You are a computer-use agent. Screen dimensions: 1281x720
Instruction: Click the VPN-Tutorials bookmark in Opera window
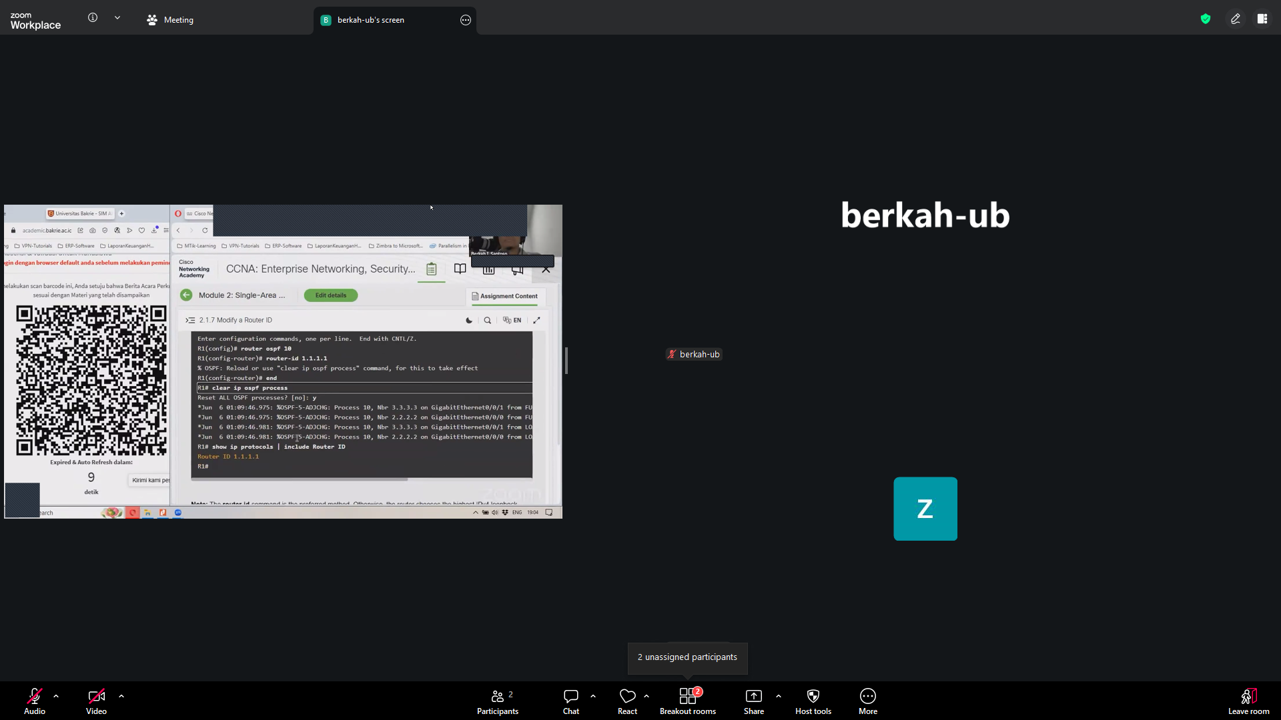[240, 246]
